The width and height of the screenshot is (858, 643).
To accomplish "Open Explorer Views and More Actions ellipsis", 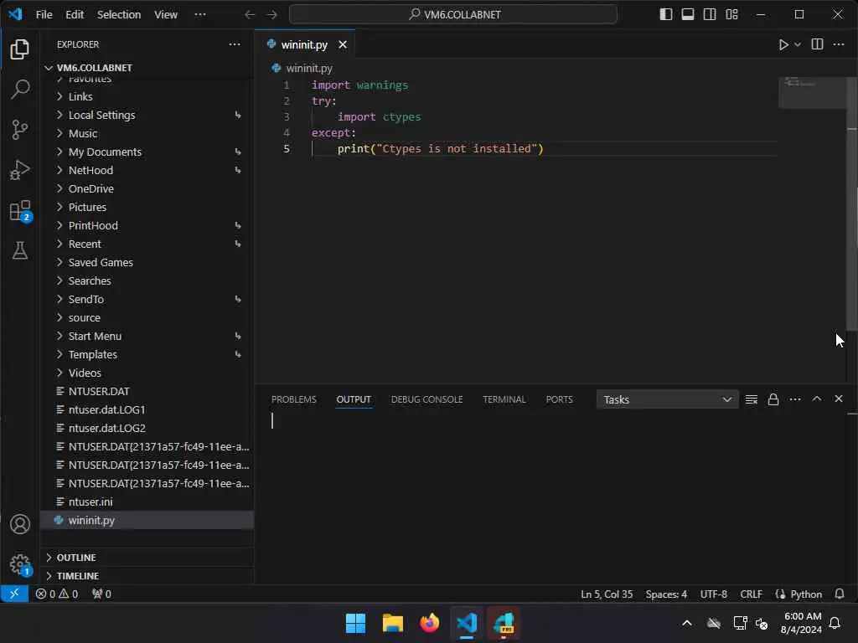I will (235, 44).
